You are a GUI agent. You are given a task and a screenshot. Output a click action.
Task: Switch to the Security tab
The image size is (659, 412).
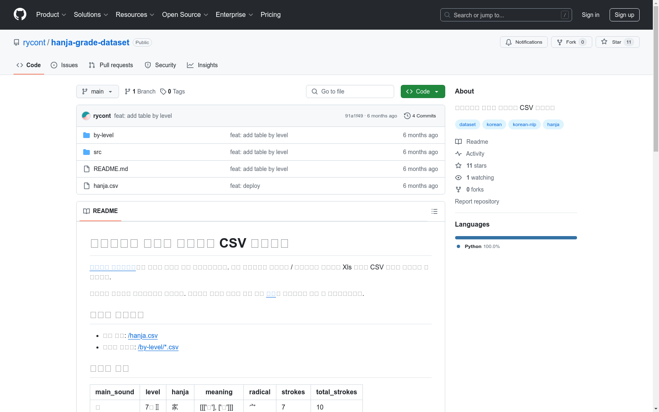161,65
